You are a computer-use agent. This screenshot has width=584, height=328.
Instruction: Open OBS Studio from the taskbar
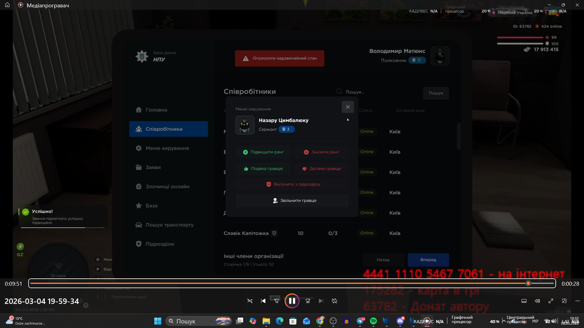click(x=334, y=321)
